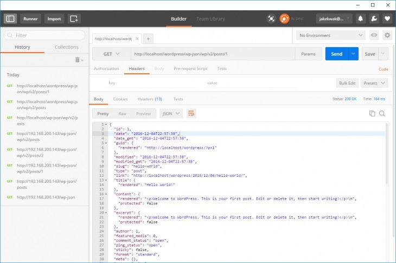Image resolution: width=396 pixels, height=263 pixels.
Task: Open the GET method dropdown
Action: (111, 54)
